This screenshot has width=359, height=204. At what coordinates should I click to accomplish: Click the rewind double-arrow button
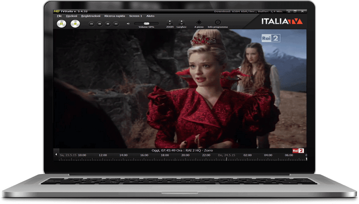click(100, 24)
